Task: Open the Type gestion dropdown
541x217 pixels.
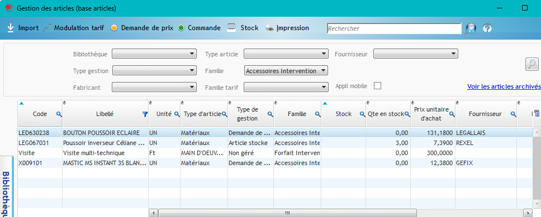Action: click(154, 71)
